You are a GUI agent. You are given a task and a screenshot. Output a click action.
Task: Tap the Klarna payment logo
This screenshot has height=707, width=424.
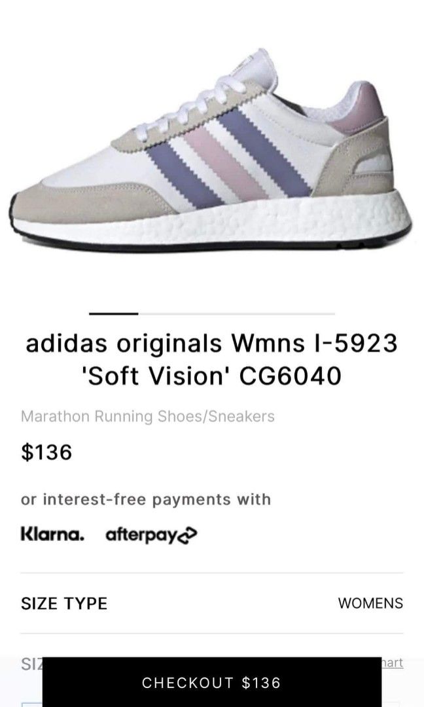(52, 534)
